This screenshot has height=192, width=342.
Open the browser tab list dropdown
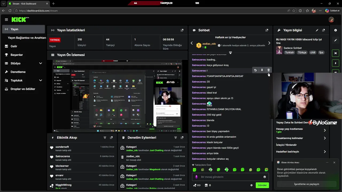(x=3, y=3)
